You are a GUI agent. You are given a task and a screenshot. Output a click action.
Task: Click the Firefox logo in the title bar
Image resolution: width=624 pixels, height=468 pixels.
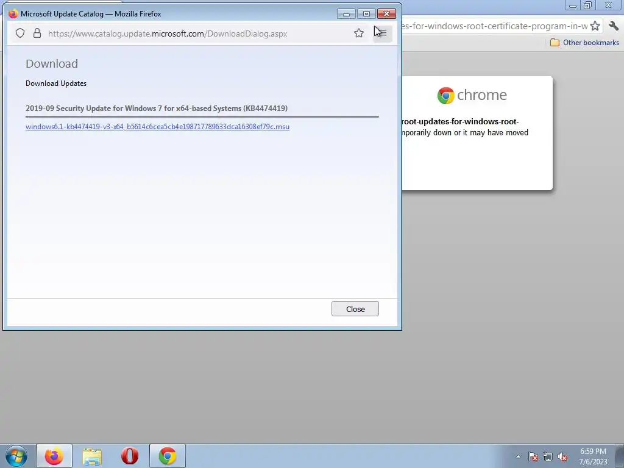(13, 13)
